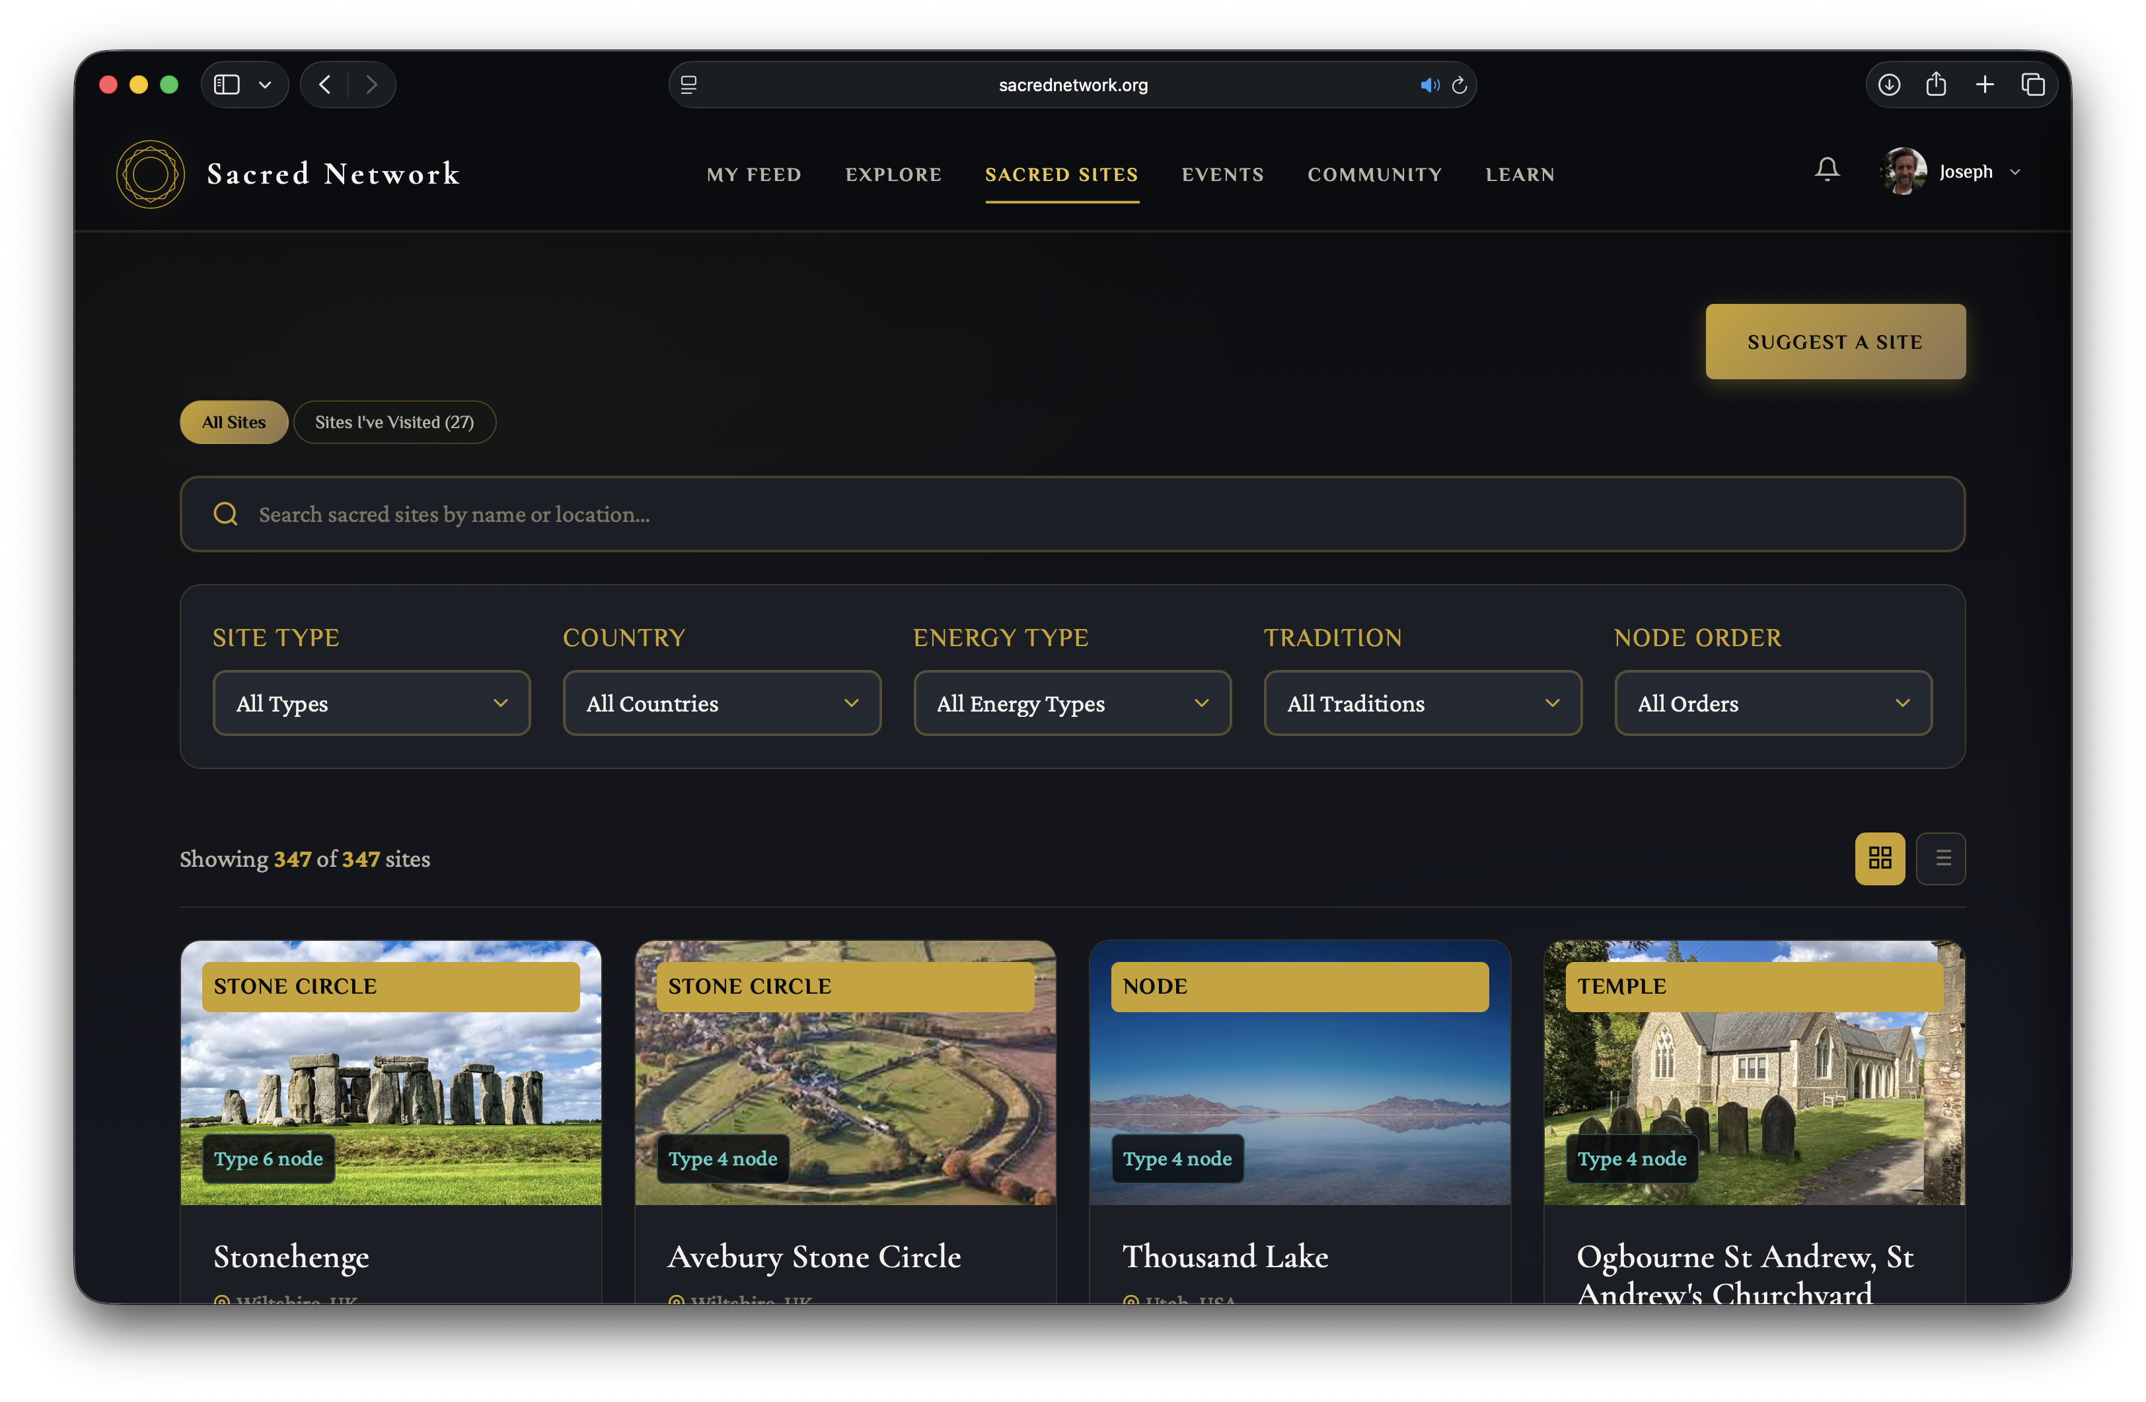Viewport: 2146px width, 1402px height.
Task: Open the Share sheet icon
Action: 1936,85
